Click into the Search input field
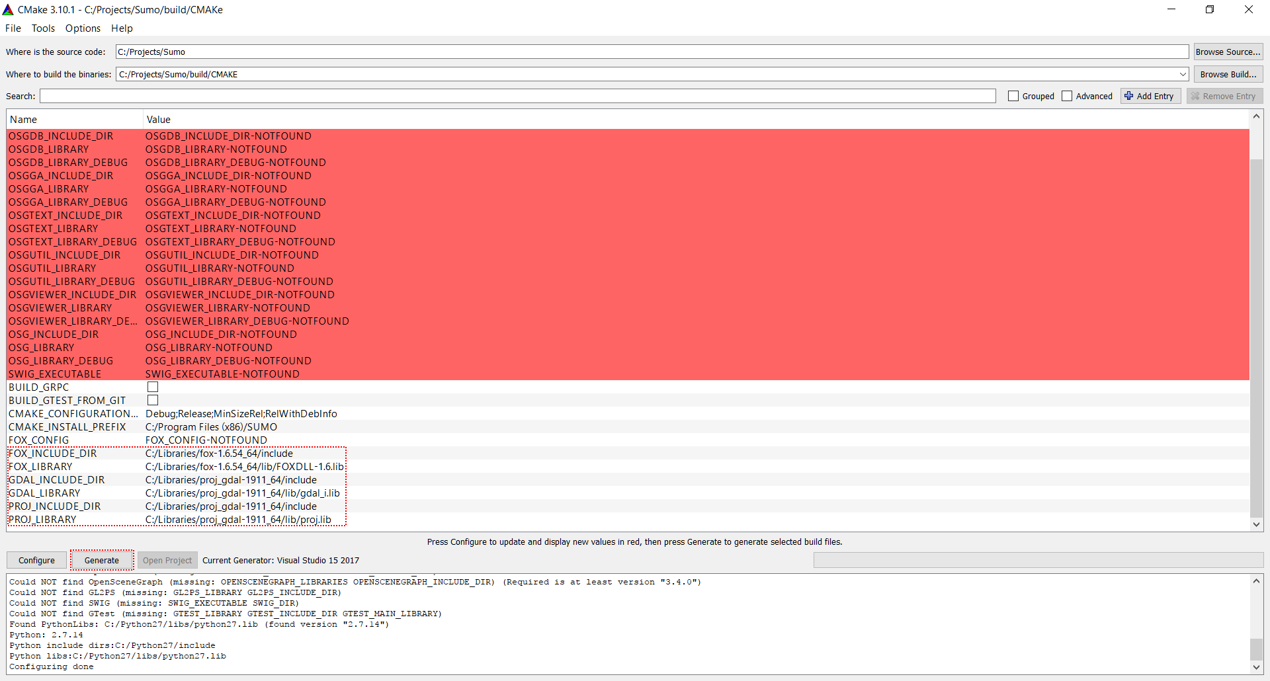Image resolution: width=1270 pixels, height=681 pixels. pos(517,96)
